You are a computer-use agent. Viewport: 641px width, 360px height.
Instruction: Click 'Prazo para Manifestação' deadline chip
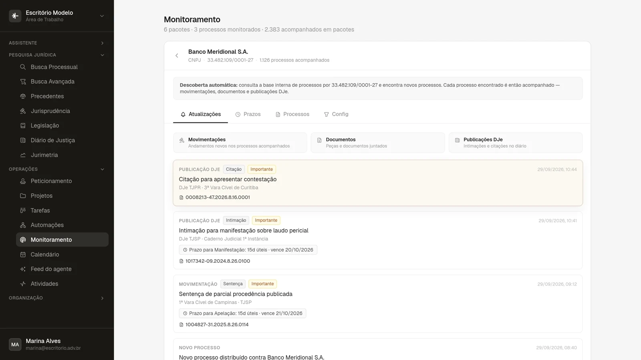pos(248,250)
